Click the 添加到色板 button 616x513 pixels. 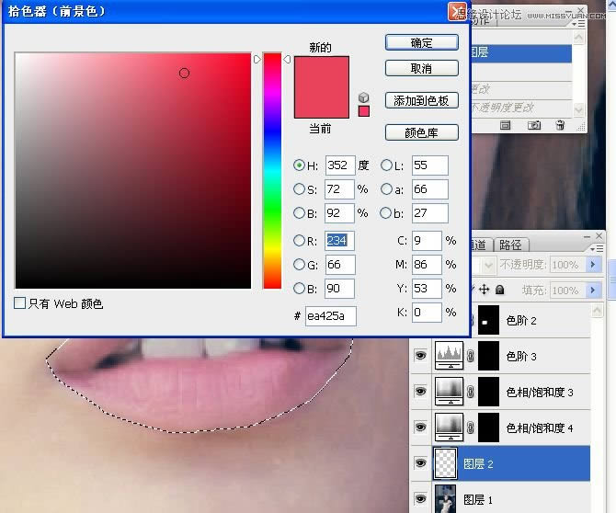(x=421, y=101)
